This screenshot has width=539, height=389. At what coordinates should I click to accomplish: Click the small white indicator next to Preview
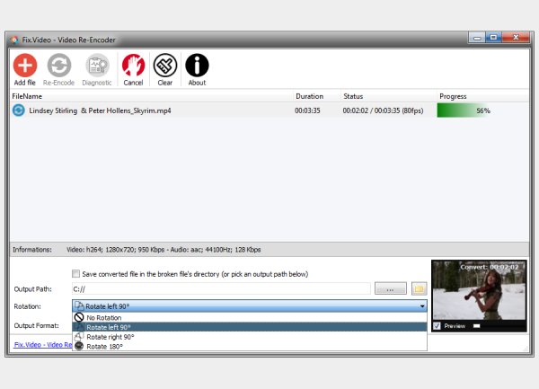pos(476,326)
